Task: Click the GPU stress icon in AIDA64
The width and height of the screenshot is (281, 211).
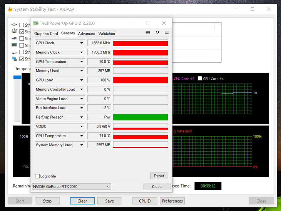Action: point(14,59)
